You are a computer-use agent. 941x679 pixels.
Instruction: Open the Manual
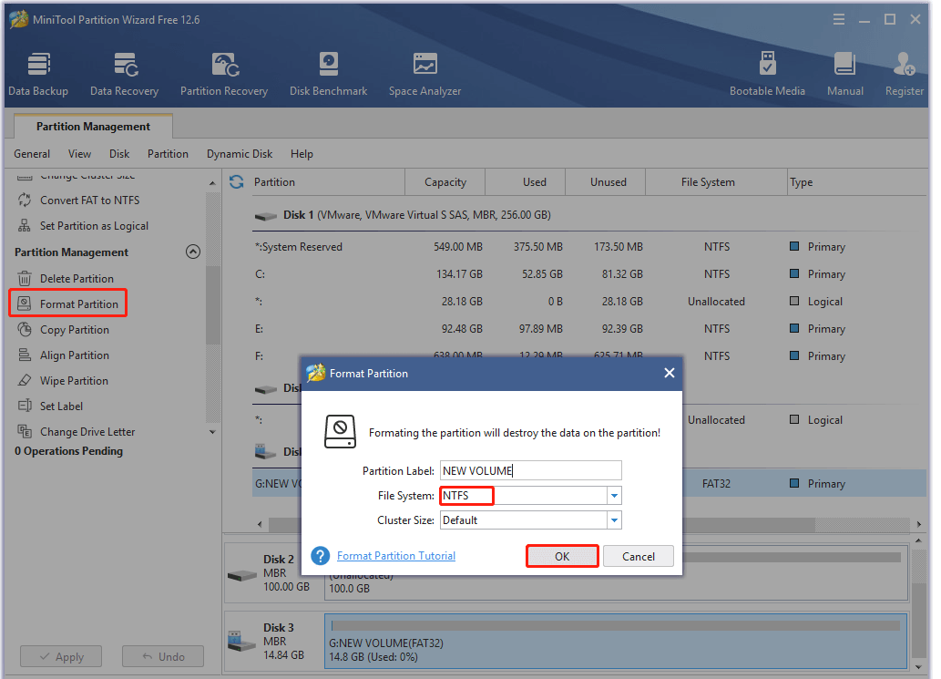tap(845, 75)
